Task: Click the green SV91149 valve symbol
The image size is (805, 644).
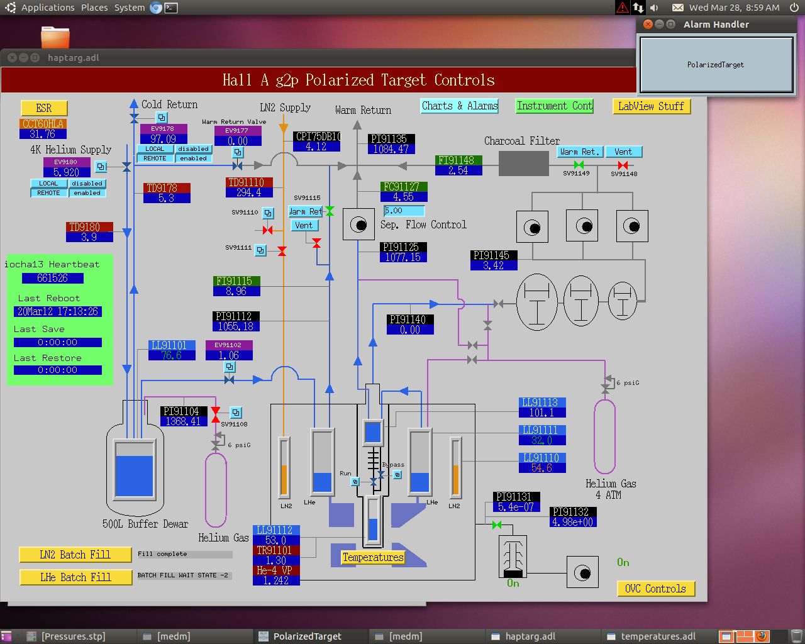Action: [x=579, y=165]
